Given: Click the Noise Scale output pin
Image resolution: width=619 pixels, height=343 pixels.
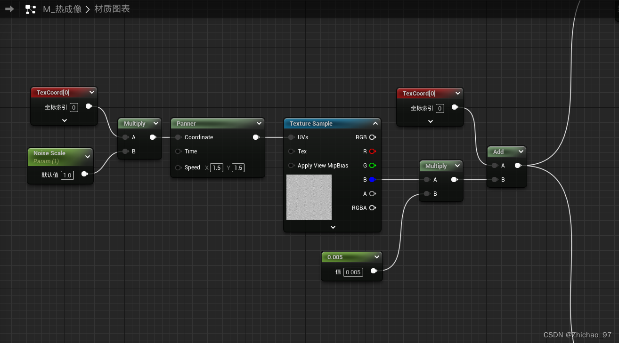Looking at the screenshot, I should coord(85,174).
